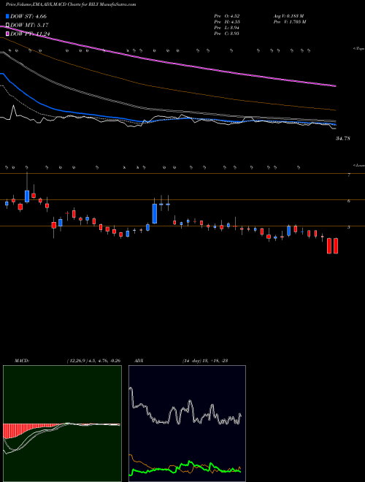Click the Pre L: 3.94 value
Screen dimensions: 365x482
coord(227,28)
